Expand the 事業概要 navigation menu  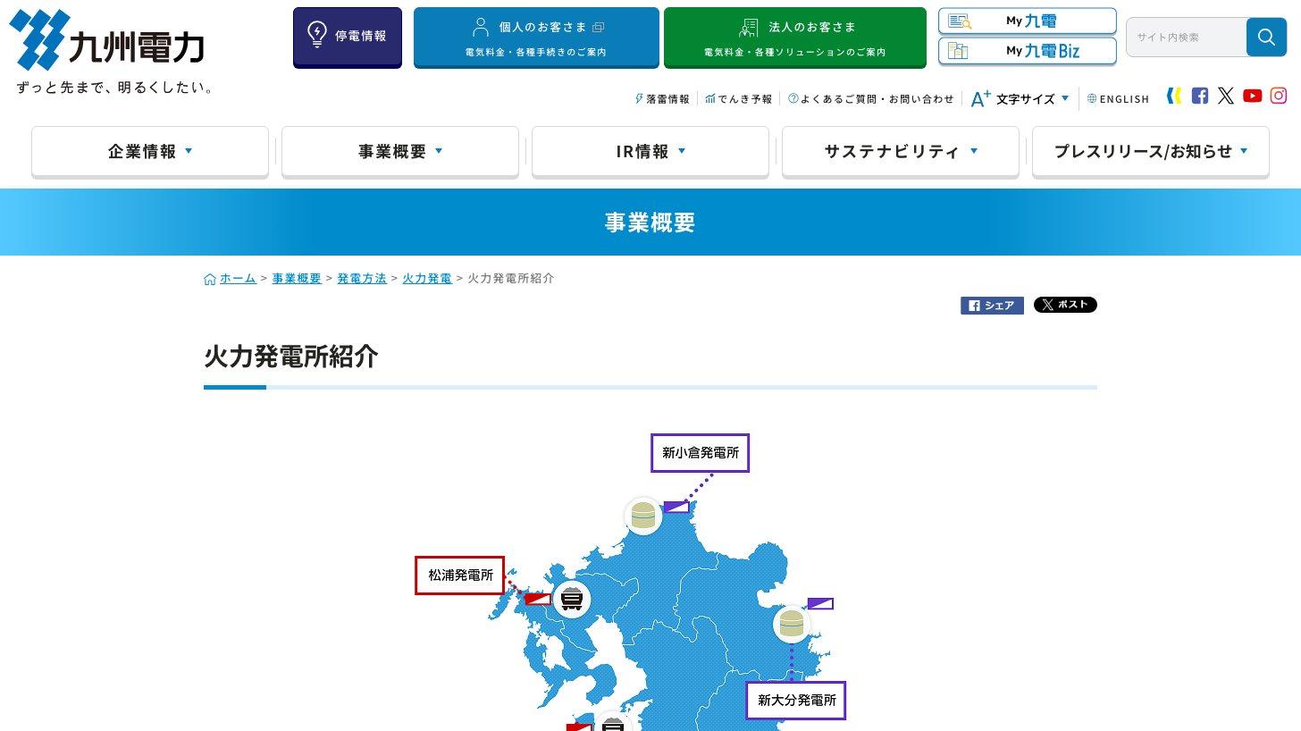(400, 152)
